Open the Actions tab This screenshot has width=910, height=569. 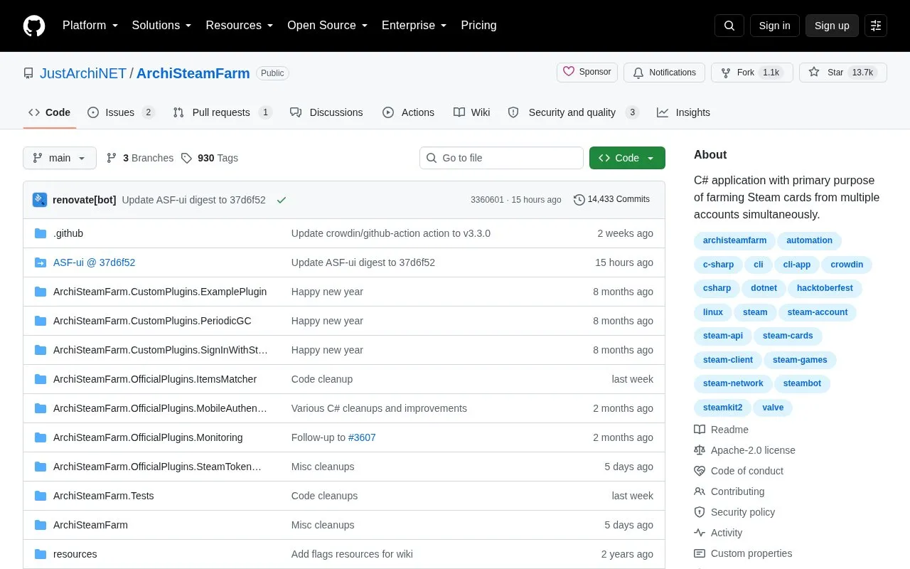pos(408,112)
